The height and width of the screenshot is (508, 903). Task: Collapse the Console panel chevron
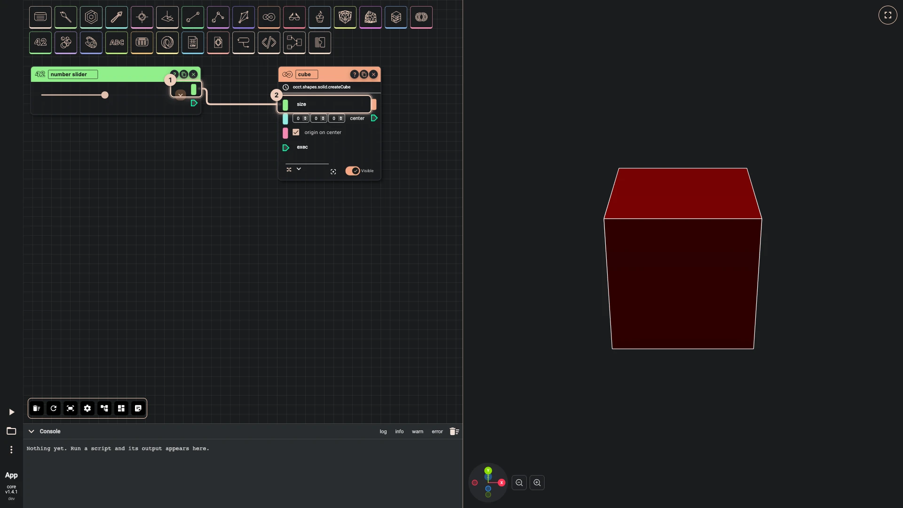pos(32,431)
